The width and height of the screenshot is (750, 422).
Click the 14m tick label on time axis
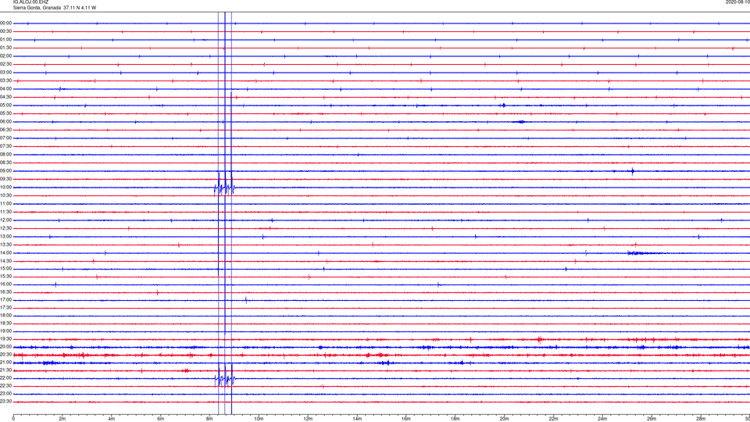(x=357, y=419)
